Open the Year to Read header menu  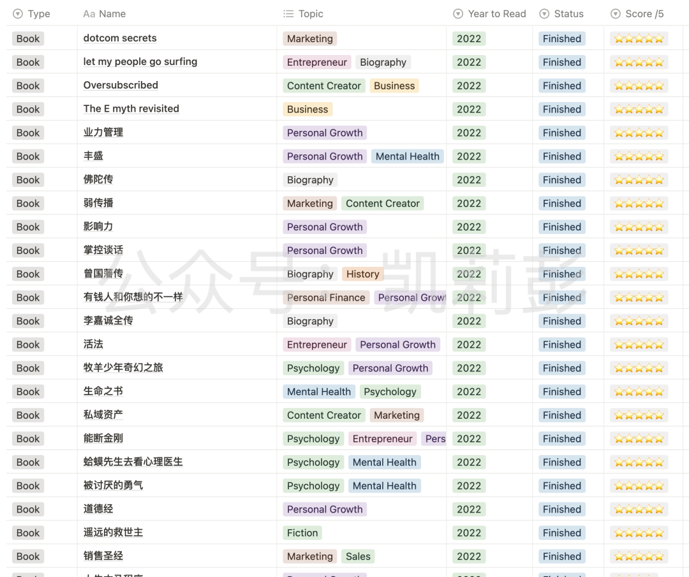(489, 14)
